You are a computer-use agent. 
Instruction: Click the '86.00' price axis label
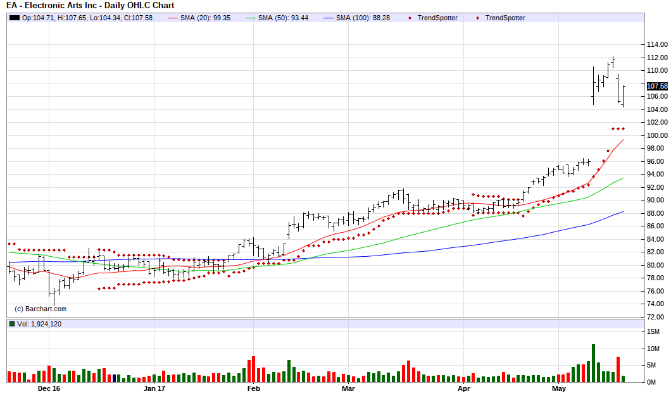(x=657, y=226)
